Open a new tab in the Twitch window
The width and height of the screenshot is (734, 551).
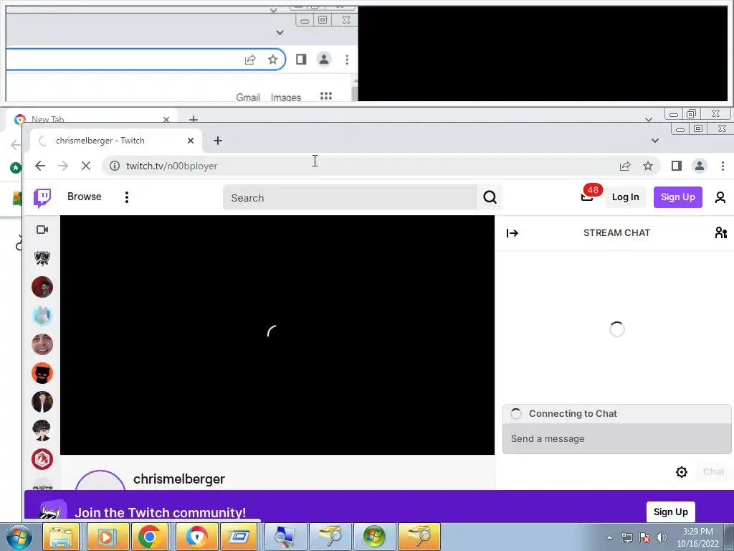(218, 141)
